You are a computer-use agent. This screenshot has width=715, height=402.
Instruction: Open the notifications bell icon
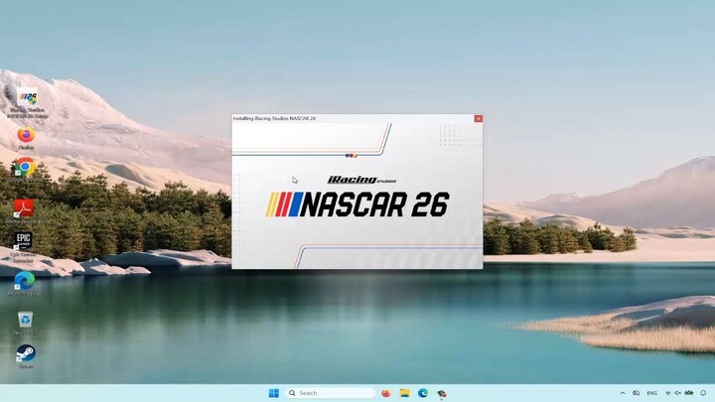703,393
